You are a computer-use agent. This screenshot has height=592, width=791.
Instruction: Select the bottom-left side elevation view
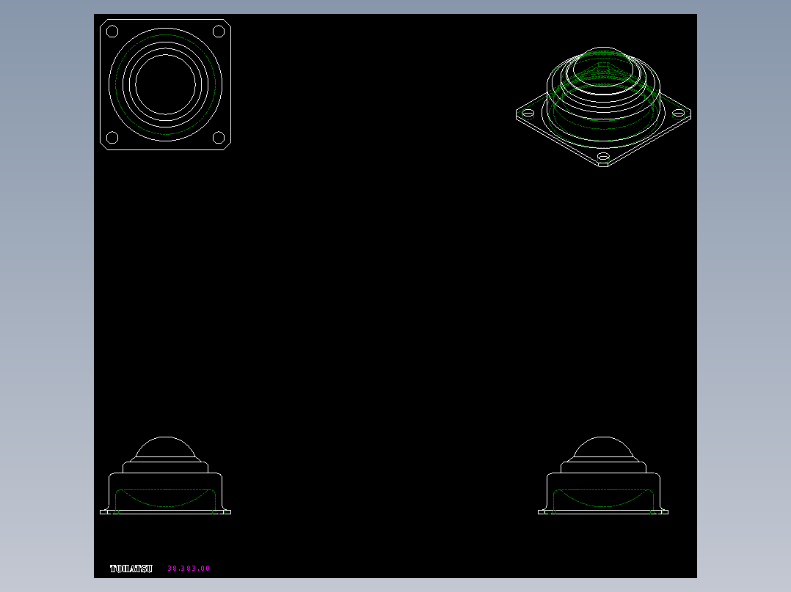pos(166,476)
